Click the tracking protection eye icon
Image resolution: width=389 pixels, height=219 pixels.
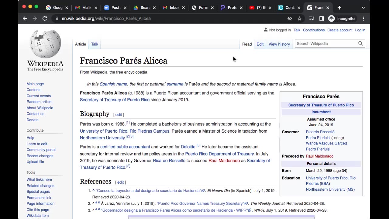click(x=290, y=19)
